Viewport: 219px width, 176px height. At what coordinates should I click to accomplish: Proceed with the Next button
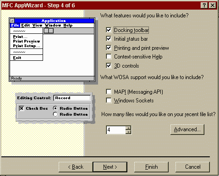[110, 167]
